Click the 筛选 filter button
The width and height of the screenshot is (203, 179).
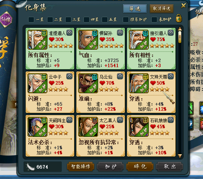[x=135, y=9]
